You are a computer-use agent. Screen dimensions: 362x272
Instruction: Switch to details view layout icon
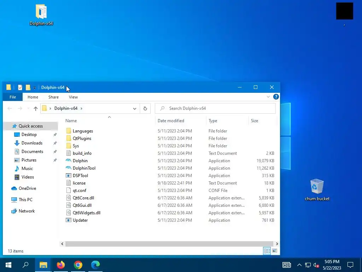pos(267,251)
